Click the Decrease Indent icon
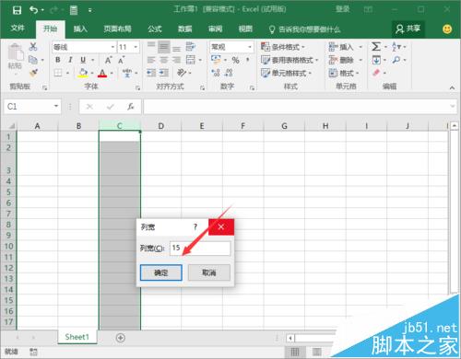 point(151,73)
